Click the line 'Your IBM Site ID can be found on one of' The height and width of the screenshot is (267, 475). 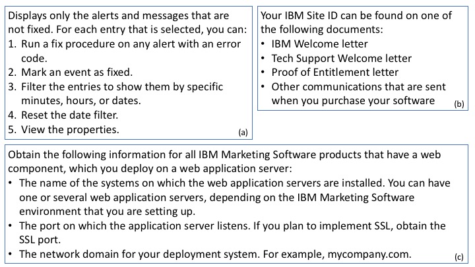pos(356,15)
